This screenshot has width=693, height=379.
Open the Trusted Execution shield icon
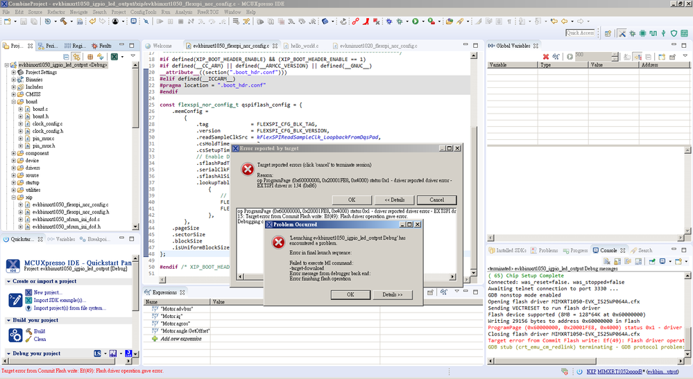coord(674,33)
